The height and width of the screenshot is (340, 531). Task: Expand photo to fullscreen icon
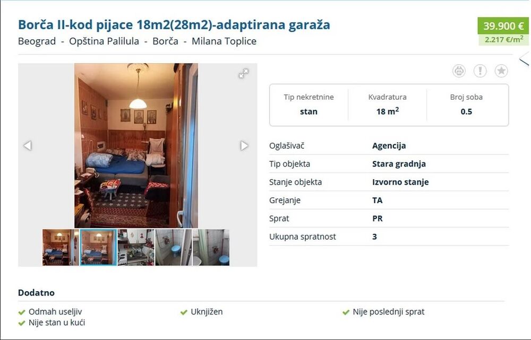(244, 73)
